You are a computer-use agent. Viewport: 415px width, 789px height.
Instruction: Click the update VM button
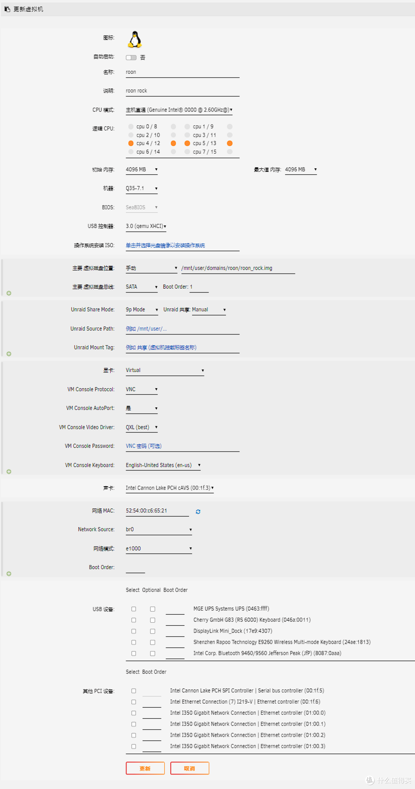(145, 768)
